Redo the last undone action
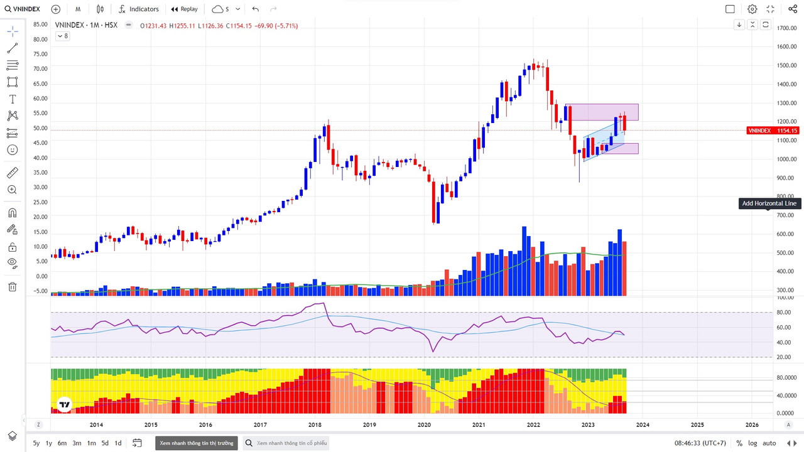 (x=273, y=9)
